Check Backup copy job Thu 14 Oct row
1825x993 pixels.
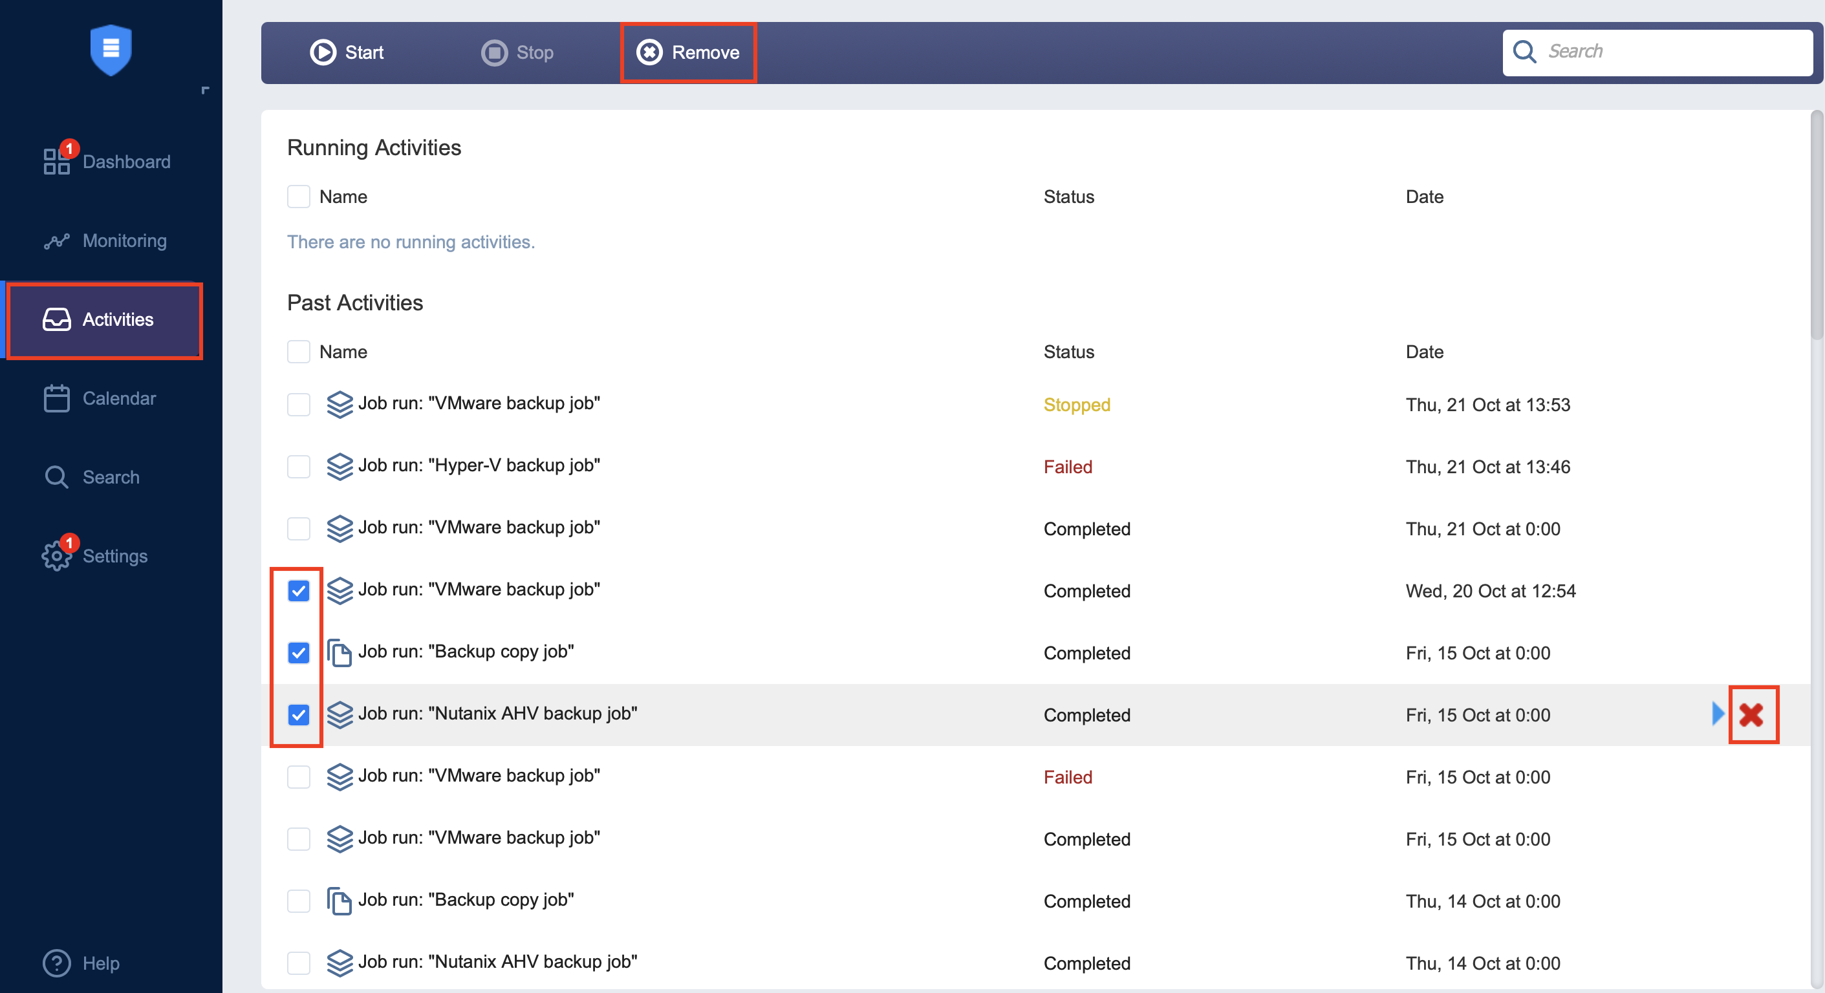(299, 902)
